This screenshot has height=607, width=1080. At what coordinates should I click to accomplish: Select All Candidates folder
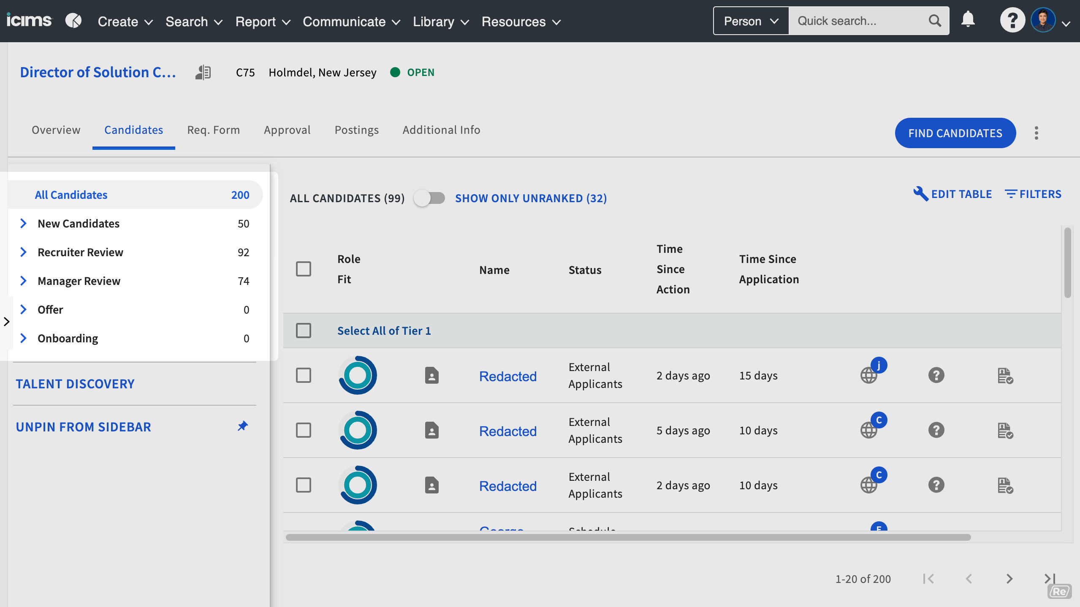(x=135, y=195)
